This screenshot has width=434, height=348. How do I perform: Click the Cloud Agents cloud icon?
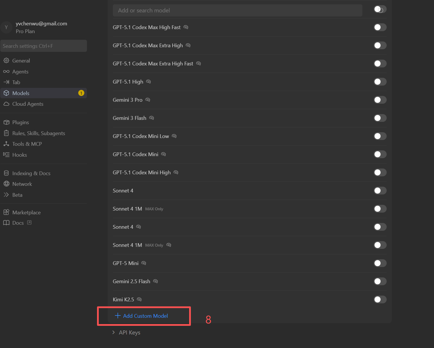(6, 104)
